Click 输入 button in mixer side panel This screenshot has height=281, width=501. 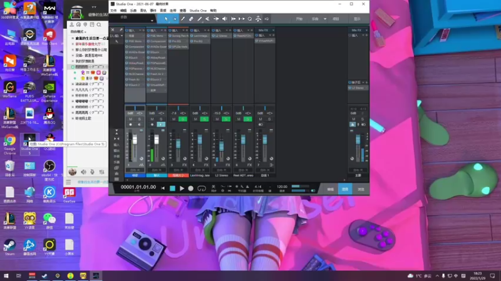click(x=116, y=145)
